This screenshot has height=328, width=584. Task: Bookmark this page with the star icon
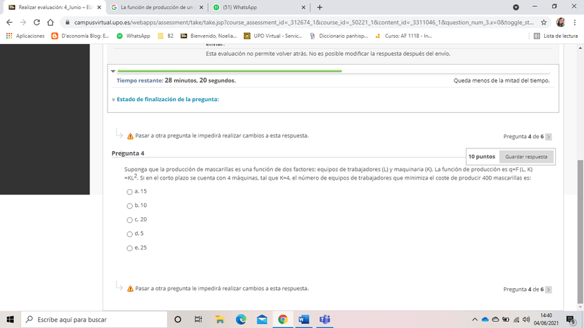click(544, 22)
